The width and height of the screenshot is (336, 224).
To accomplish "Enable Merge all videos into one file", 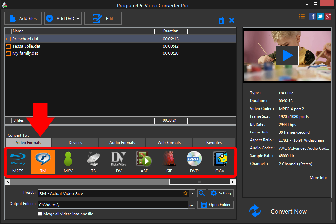I will (x=40, y=214).
